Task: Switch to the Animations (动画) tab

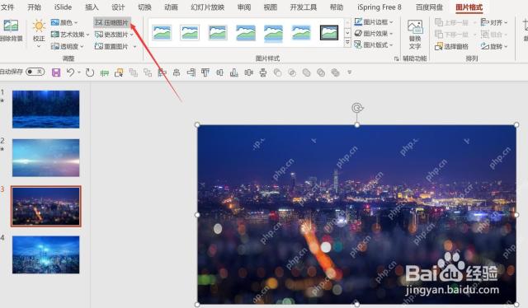Action: [171, 7]
